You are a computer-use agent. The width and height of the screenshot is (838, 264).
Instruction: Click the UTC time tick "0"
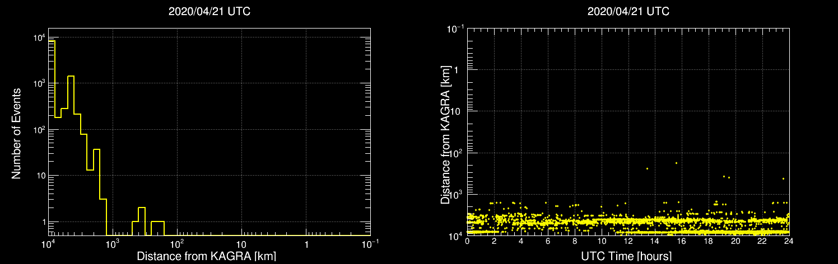(x=467, y=241)
